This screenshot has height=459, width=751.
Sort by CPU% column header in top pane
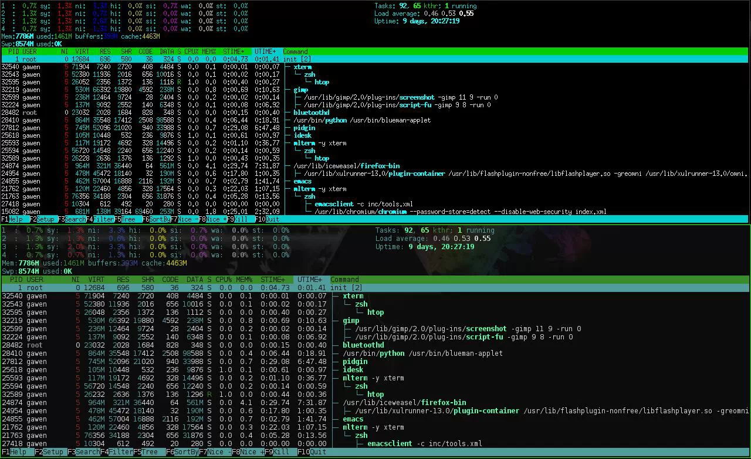tap(191, 52)
